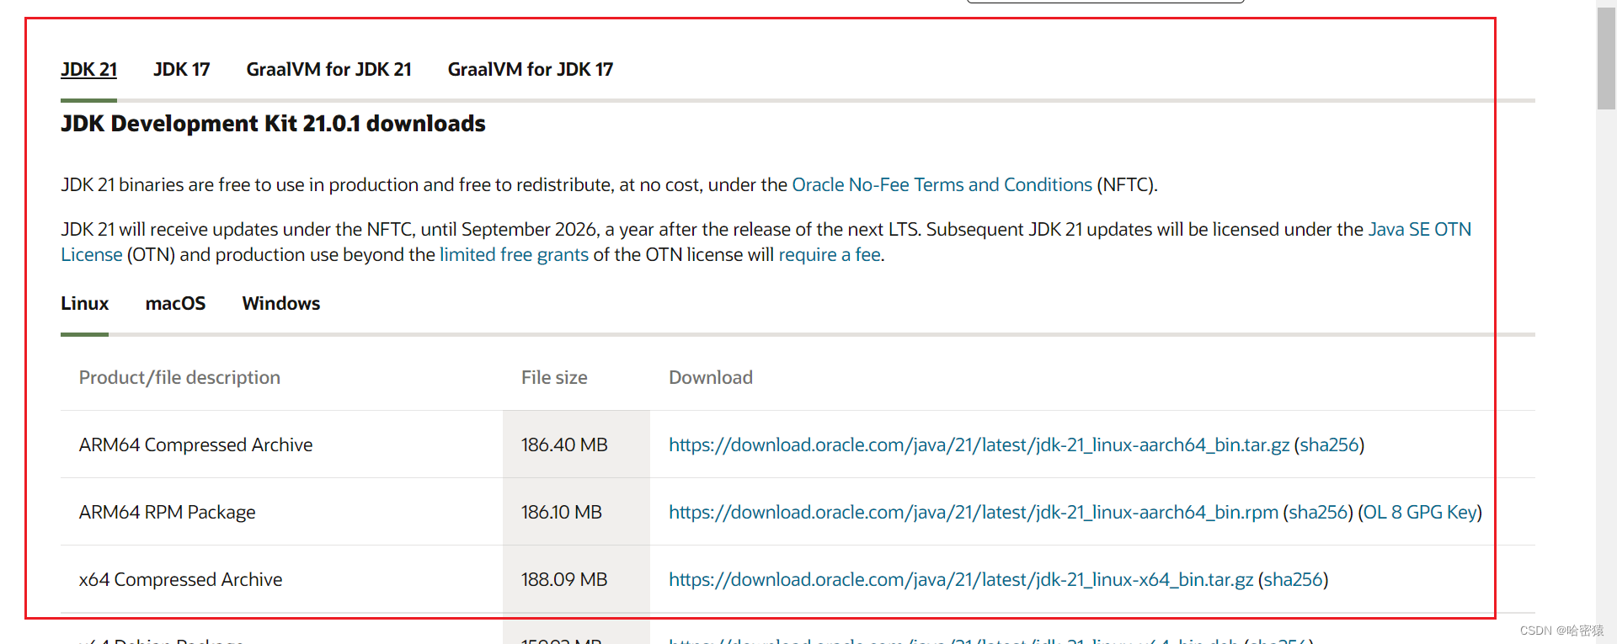Download jdk-21_linux-aarch64_bin.tar.gz archive

(x=979, y=444)
